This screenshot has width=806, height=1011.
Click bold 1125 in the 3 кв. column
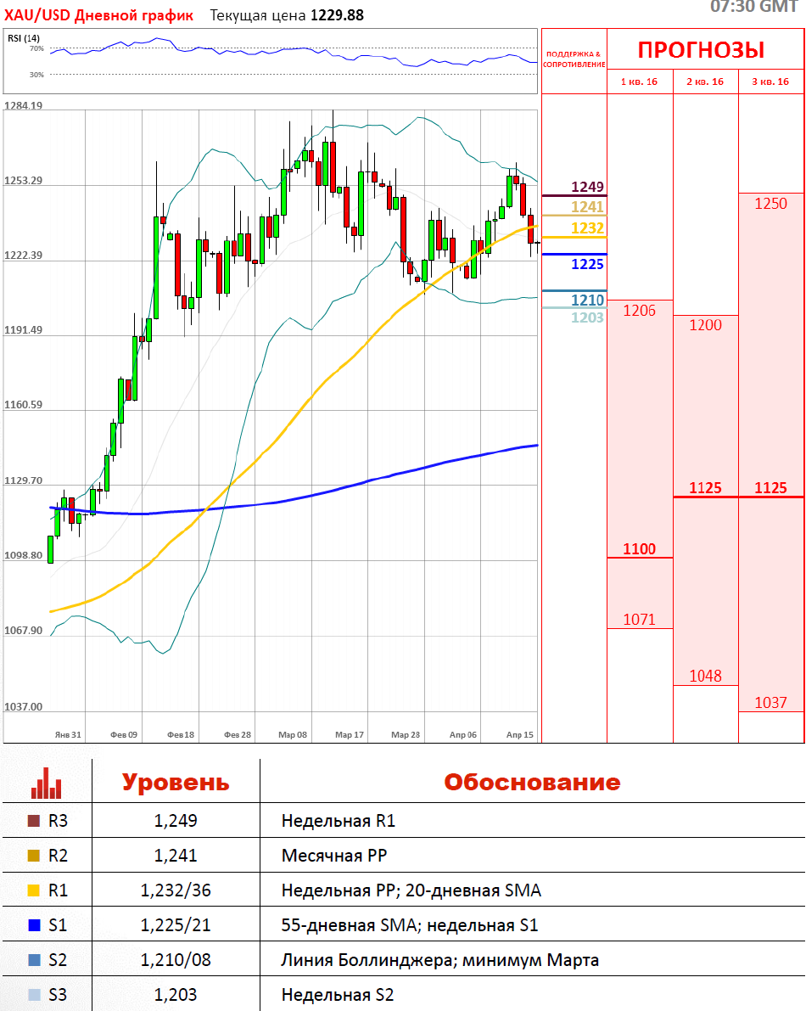pos(771,488)
